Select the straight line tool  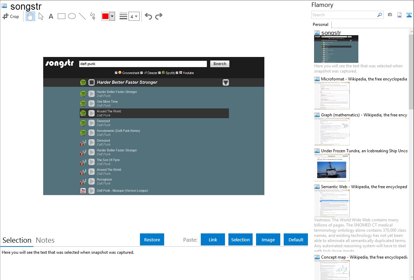[82, 16]
